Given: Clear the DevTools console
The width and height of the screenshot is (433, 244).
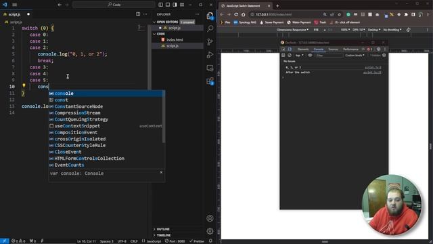Looking at the screenshot, I should click(290, 56).
